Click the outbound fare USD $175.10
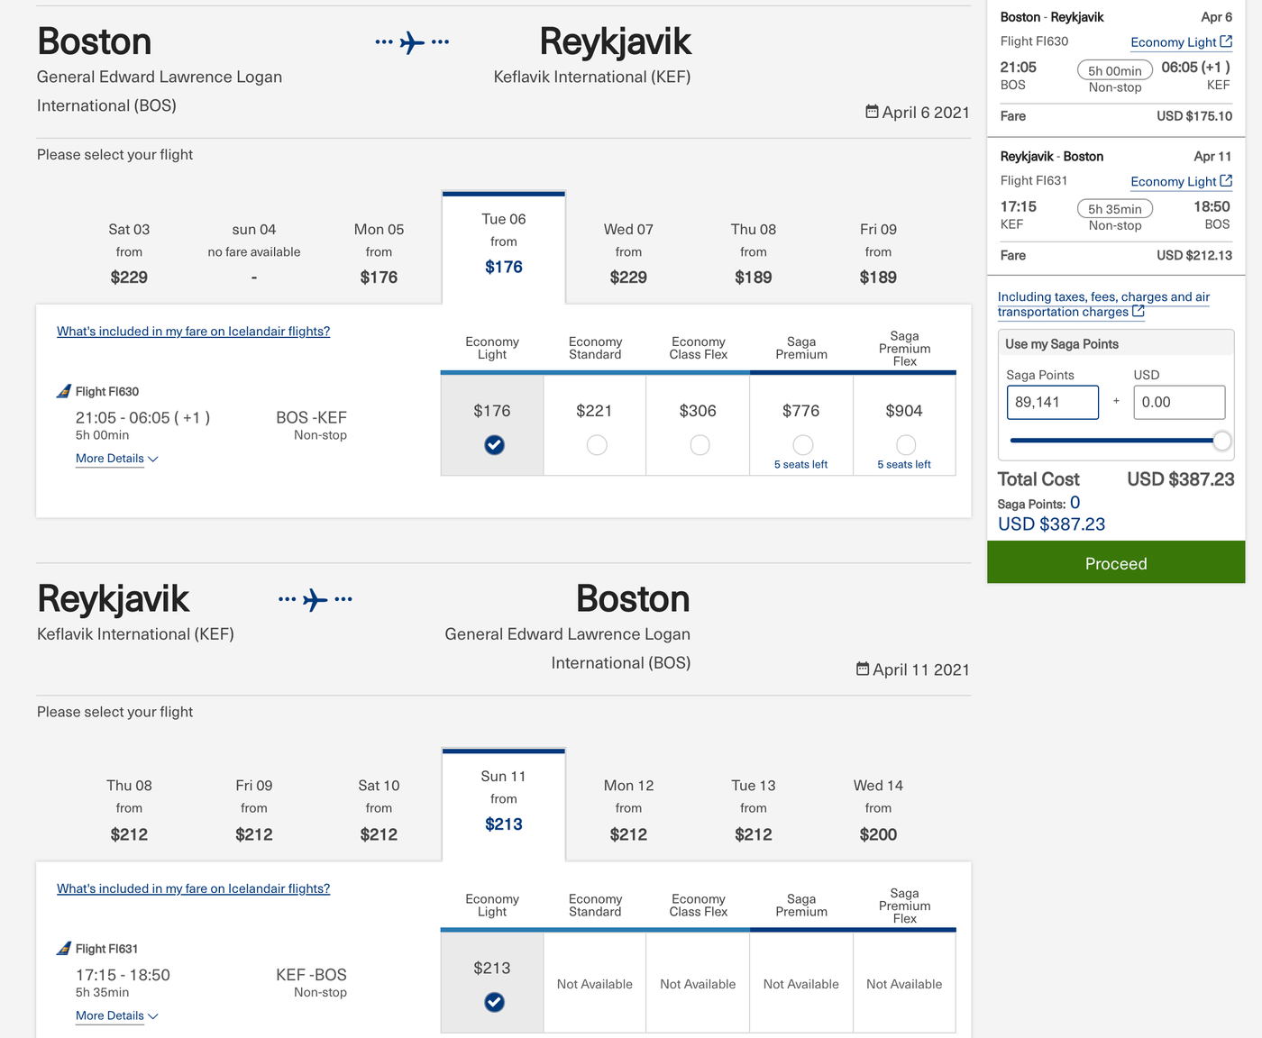 [1194, 116]
